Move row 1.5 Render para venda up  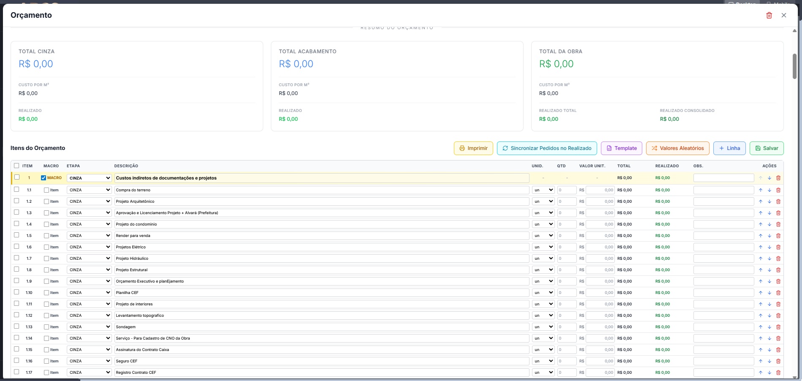click(761, 236)
